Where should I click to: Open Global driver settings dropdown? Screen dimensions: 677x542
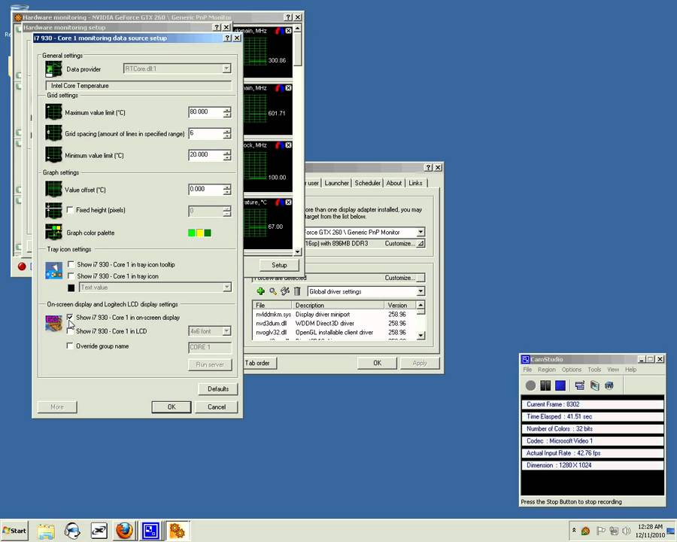pyautogui.click(x=420, y=291)
